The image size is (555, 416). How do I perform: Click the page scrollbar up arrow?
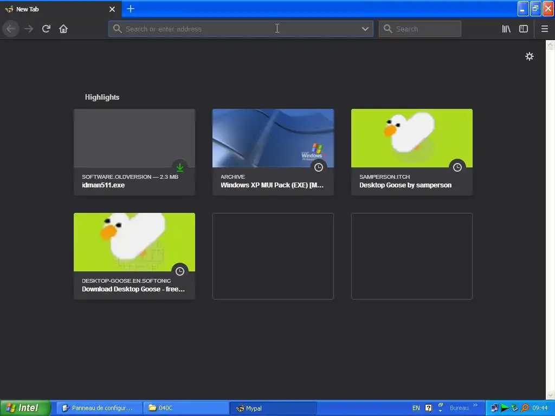[x=551, y=44]
